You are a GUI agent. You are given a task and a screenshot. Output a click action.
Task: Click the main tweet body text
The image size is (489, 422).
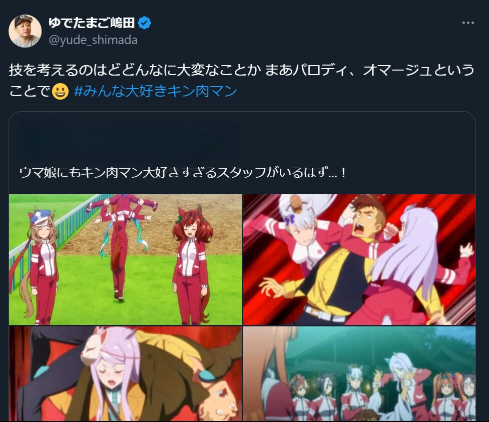pyautogui.click(x=242, y=81)
